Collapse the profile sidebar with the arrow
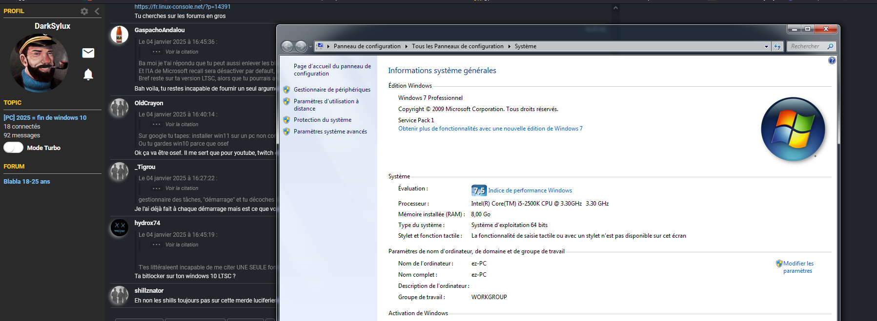The width and height of the screenshot is (877, 321). click(x=97, y=11)
